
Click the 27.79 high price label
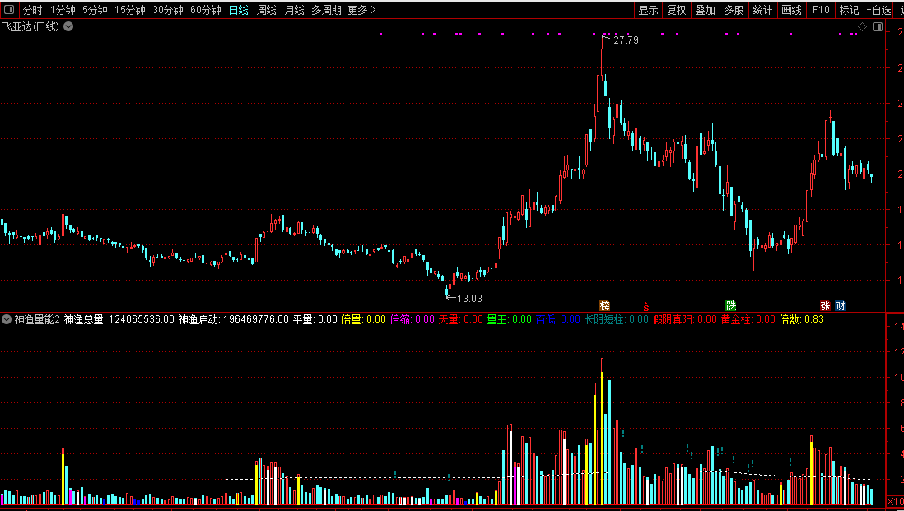626,40
